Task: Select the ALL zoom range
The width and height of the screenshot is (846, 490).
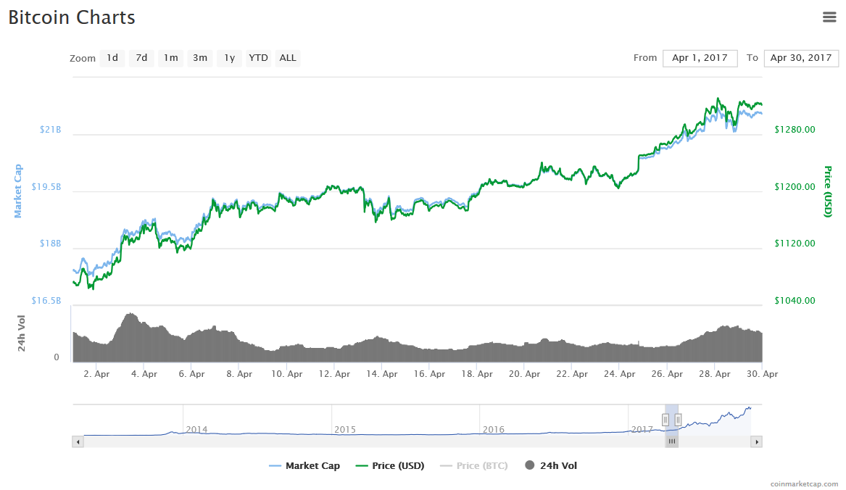Action: (288, 58)
